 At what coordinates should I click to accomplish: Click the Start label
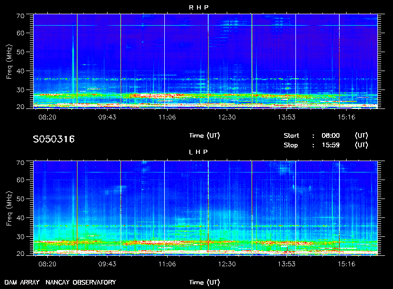point(291,135)
